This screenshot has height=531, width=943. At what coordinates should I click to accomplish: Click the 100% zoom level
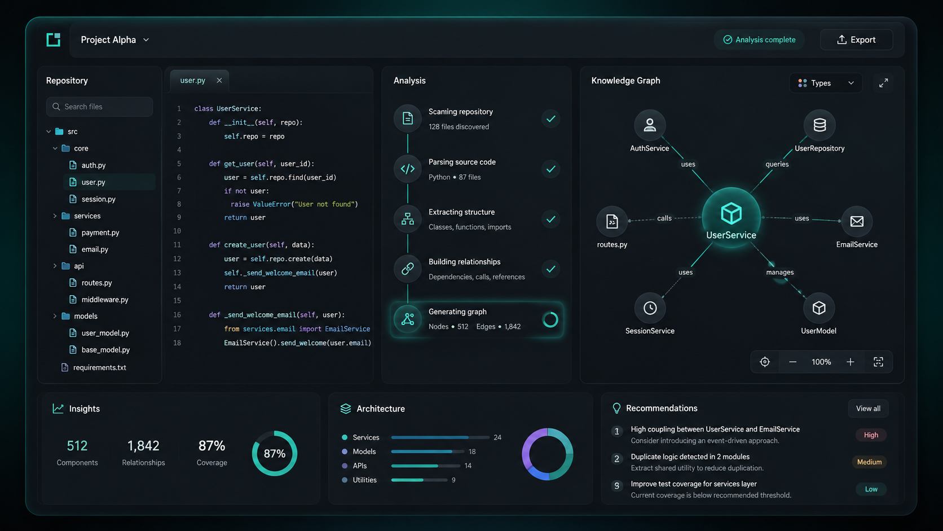coord(821,362)
